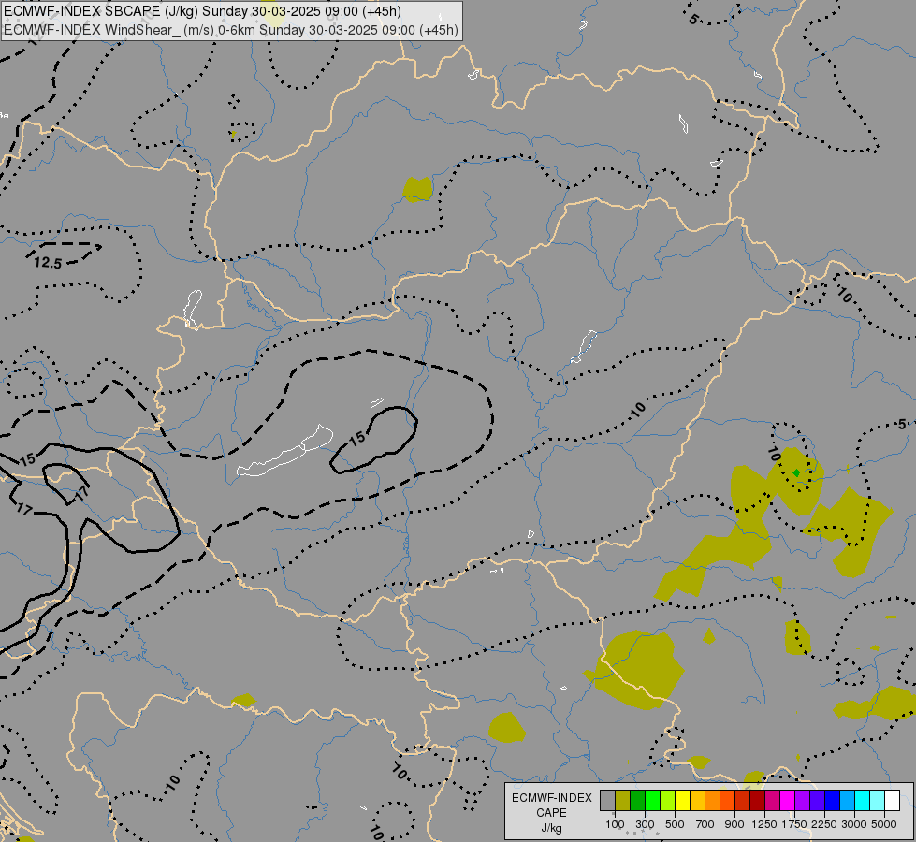The height and width of the screenshot is (842, 916).
Task: Click the legend value 300
Action: point(645,824)
